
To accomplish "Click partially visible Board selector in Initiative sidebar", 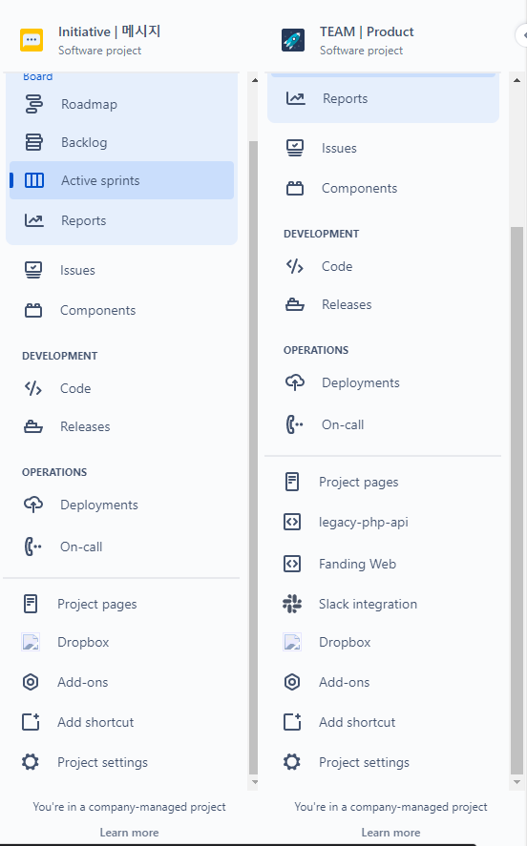I will 38,76.
